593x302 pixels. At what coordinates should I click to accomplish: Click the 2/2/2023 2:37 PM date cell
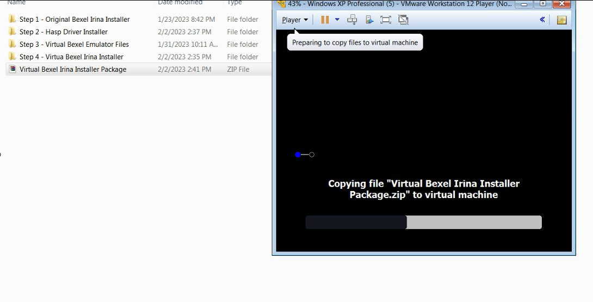(x=184, y=32)
